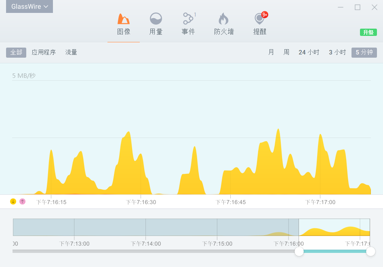Open the 事件 events tab
This screenshot has height=267, width=383.
[x=188, y=24]
